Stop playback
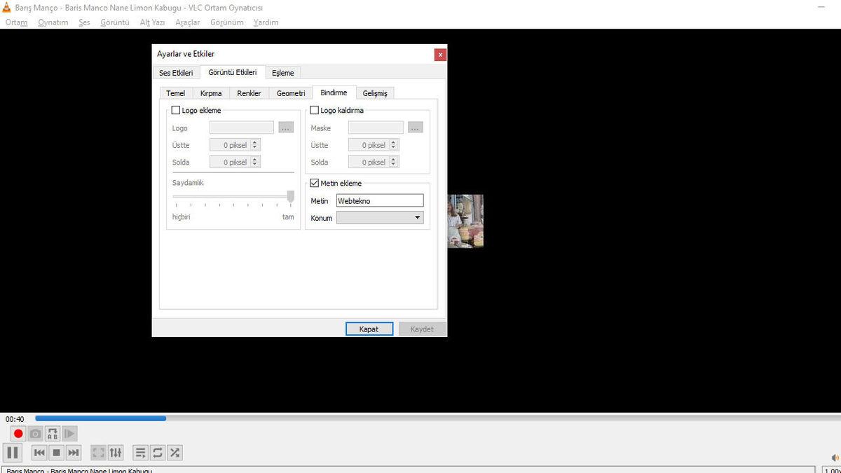This screenshot has width=841, height=473. pyautogui.click(x=56, y=452)
